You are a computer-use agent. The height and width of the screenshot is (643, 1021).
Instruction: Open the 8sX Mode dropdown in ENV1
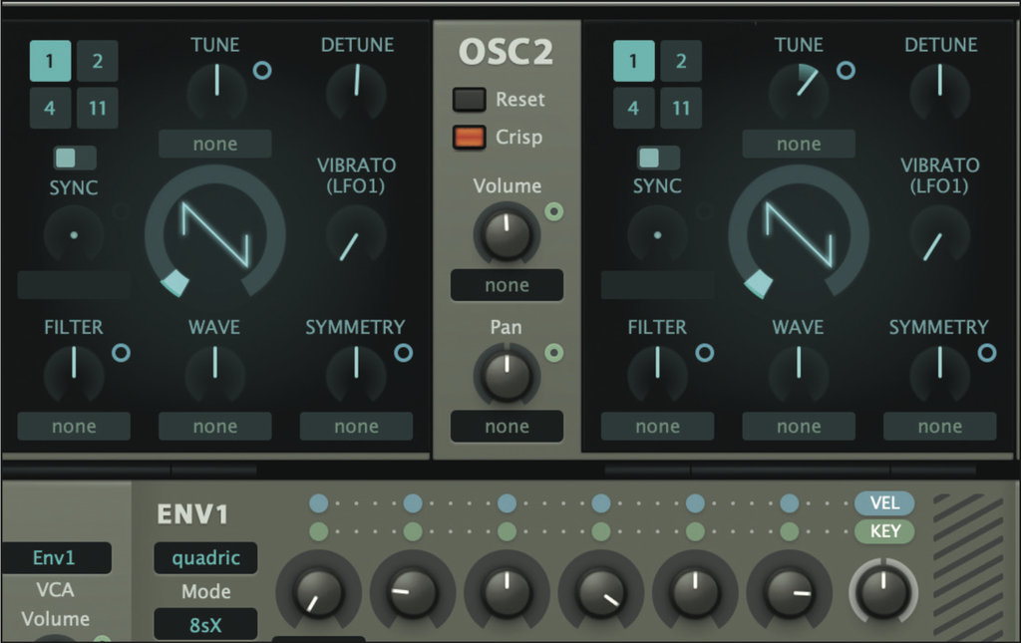pyautogui.click(x=205, y=624)
